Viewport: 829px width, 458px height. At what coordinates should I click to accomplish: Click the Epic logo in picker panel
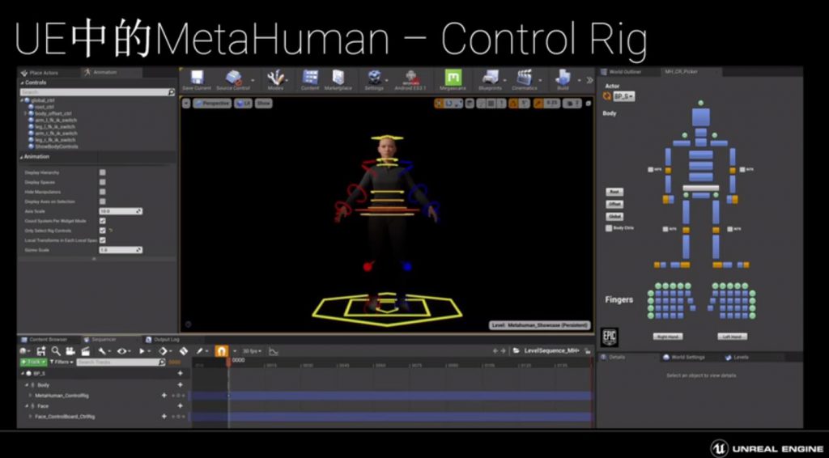(x=610, y=337)
